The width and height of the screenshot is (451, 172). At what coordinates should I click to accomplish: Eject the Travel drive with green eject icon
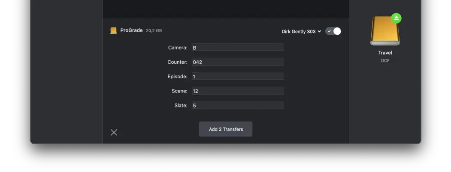396,18
